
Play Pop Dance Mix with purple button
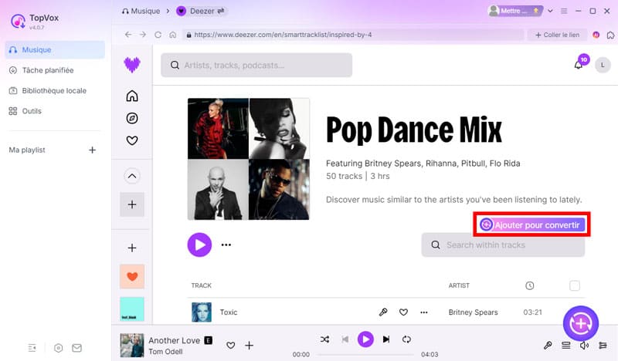click(x=199, y=245)
